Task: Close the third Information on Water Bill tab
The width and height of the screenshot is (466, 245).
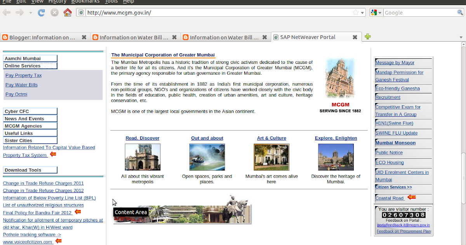Action: 264,37
